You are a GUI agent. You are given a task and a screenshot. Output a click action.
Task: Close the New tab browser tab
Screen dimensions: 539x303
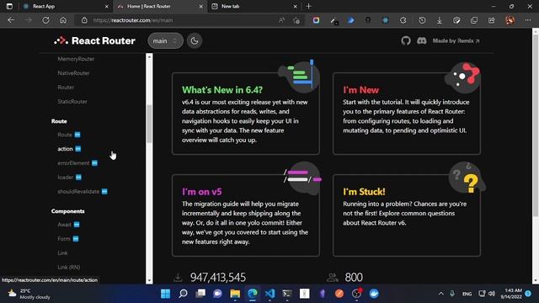tap(296, 7)
